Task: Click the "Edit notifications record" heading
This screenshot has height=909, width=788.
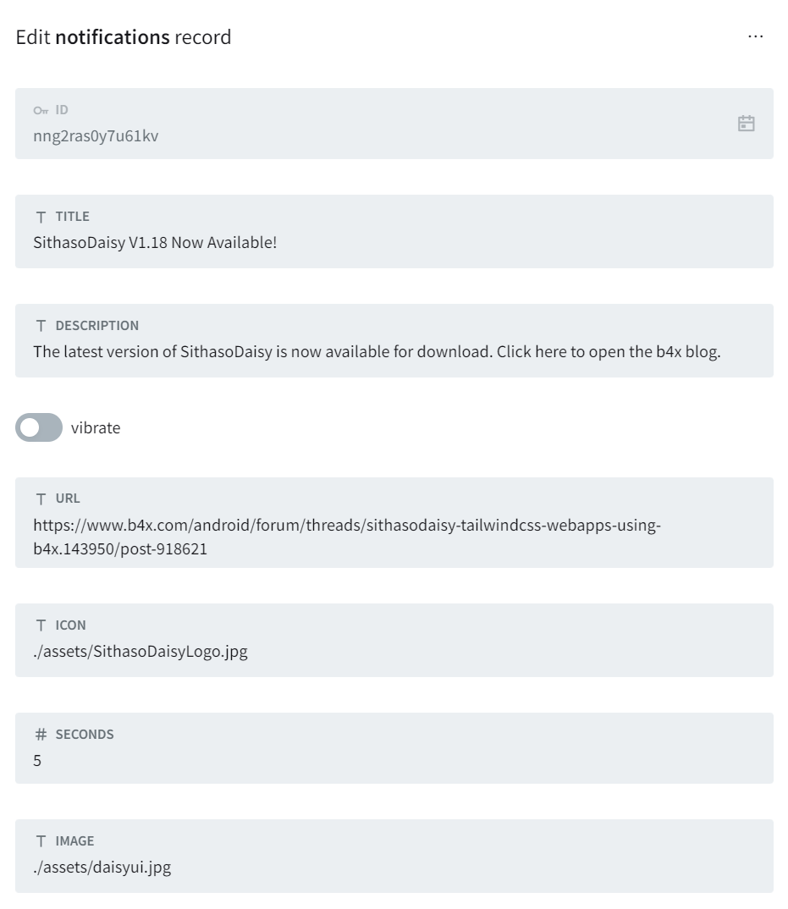Action: 124,37
